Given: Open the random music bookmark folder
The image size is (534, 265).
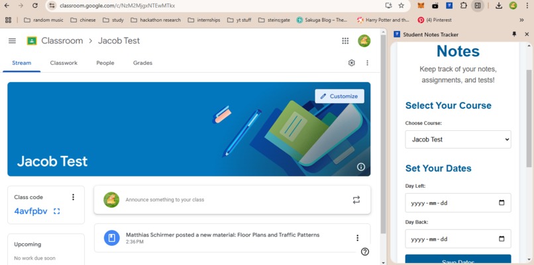Looking at the screenshot, I should point(44,20).
